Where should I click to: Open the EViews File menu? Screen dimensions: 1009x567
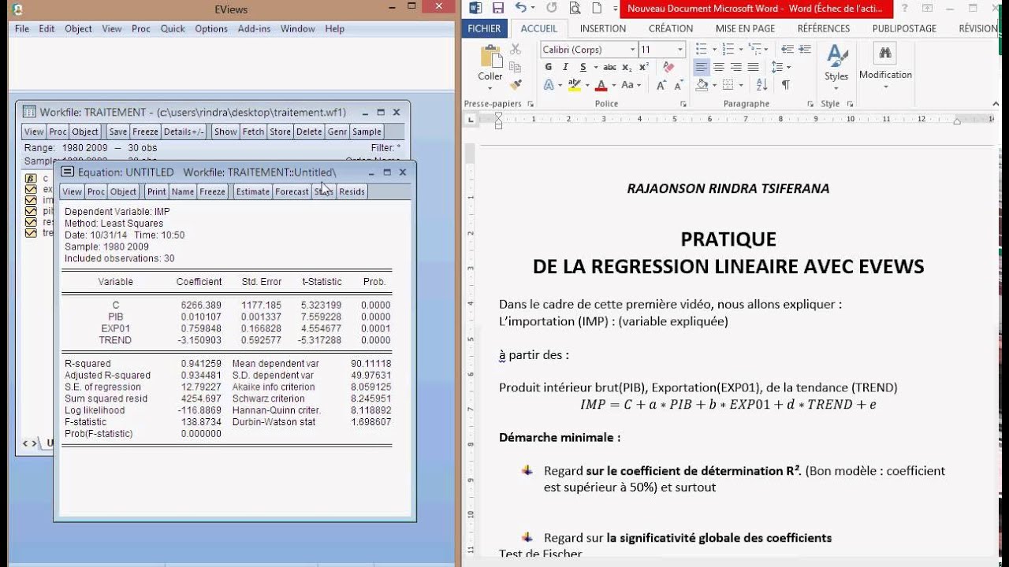point(22,28)
